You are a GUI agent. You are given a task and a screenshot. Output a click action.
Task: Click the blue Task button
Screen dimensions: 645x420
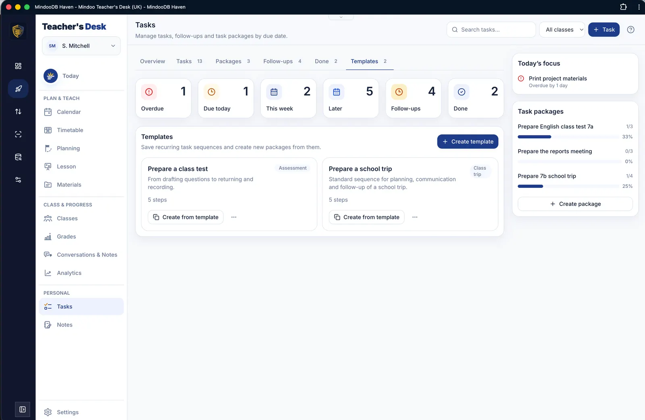pyautogui.click(x=604, y=29)
